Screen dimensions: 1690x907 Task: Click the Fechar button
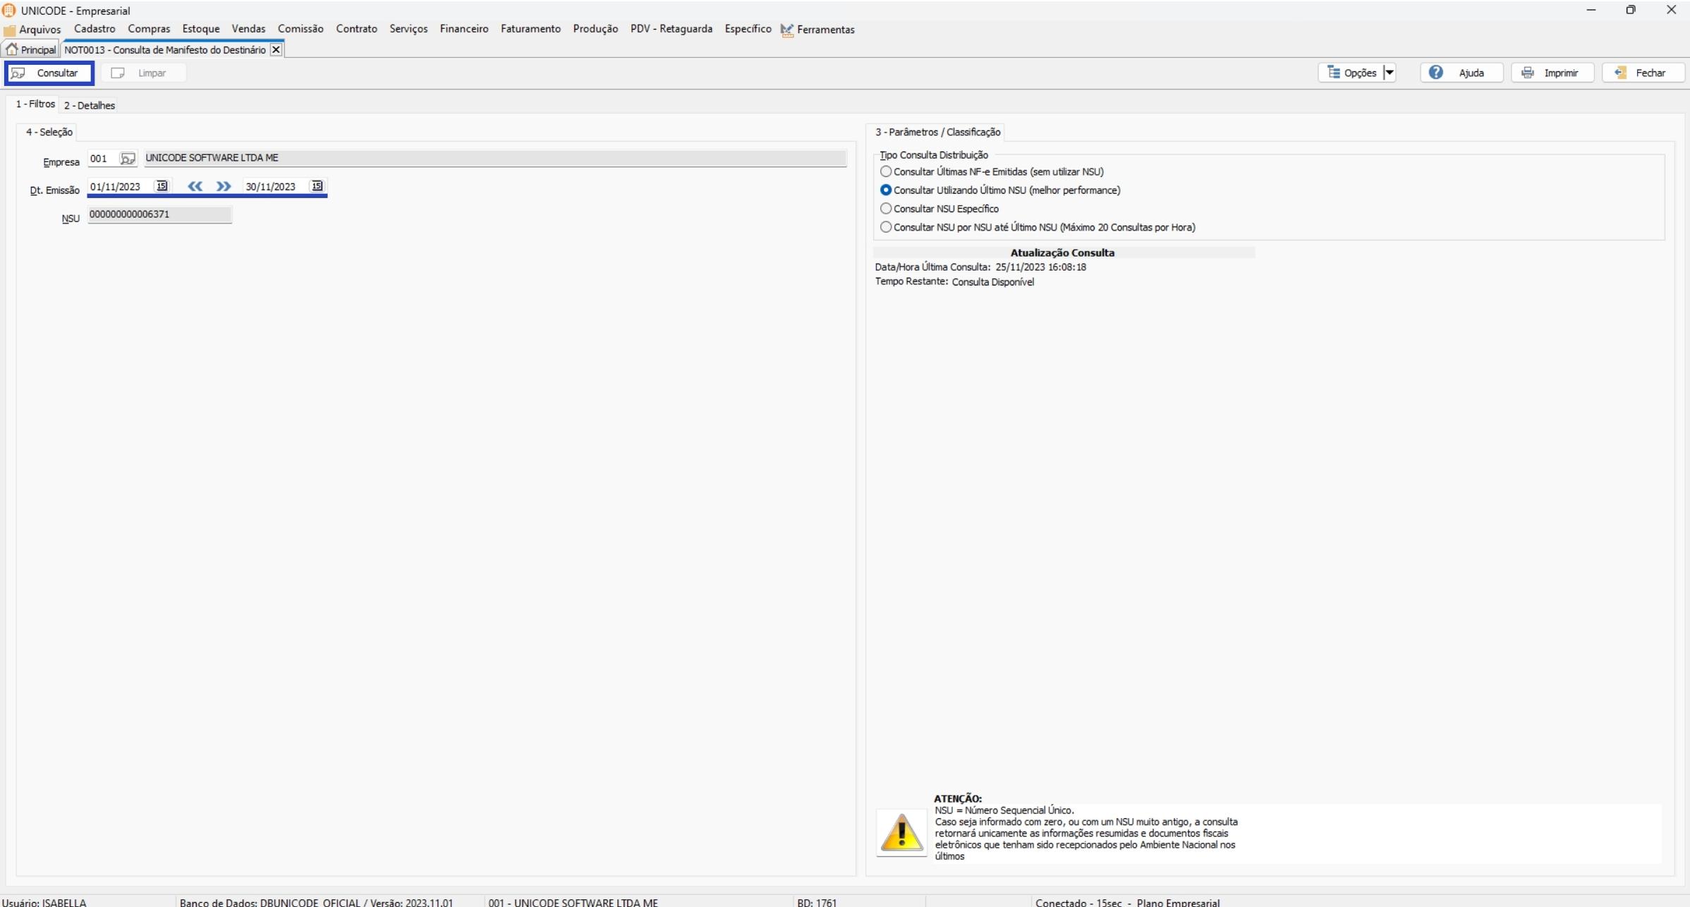pos(1643,73)
